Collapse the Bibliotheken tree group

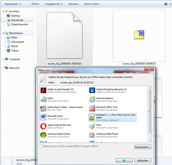(x=3, y=33)
